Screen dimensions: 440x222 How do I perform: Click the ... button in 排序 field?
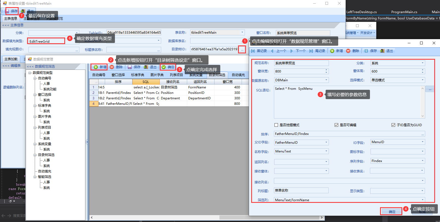(423, 134)
